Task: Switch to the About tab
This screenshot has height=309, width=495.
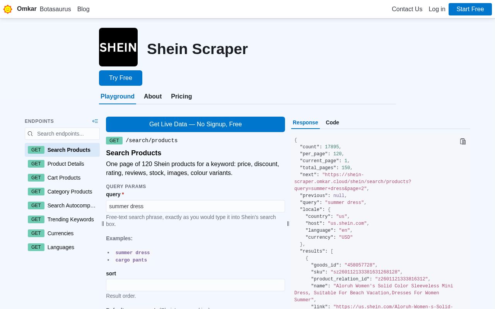Action: point(153,97)
